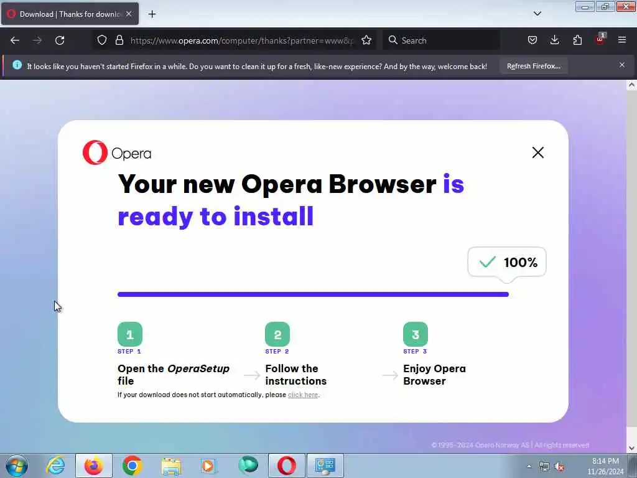Go back to the previous page
The width and height of the screenshot is (637, 478).
point(15,40)
